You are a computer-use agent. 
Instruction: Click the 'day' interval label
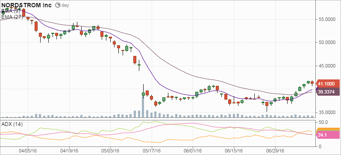tap(65, 5)
